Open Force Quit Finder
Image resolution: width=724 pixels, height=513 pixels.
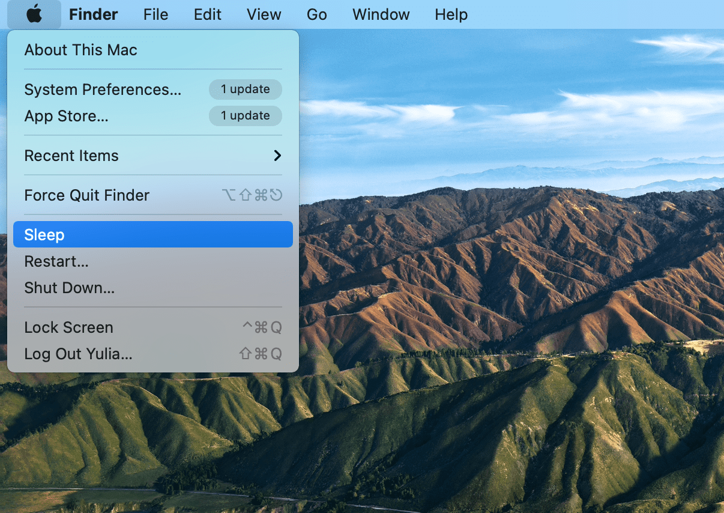[x=86, y=195]
